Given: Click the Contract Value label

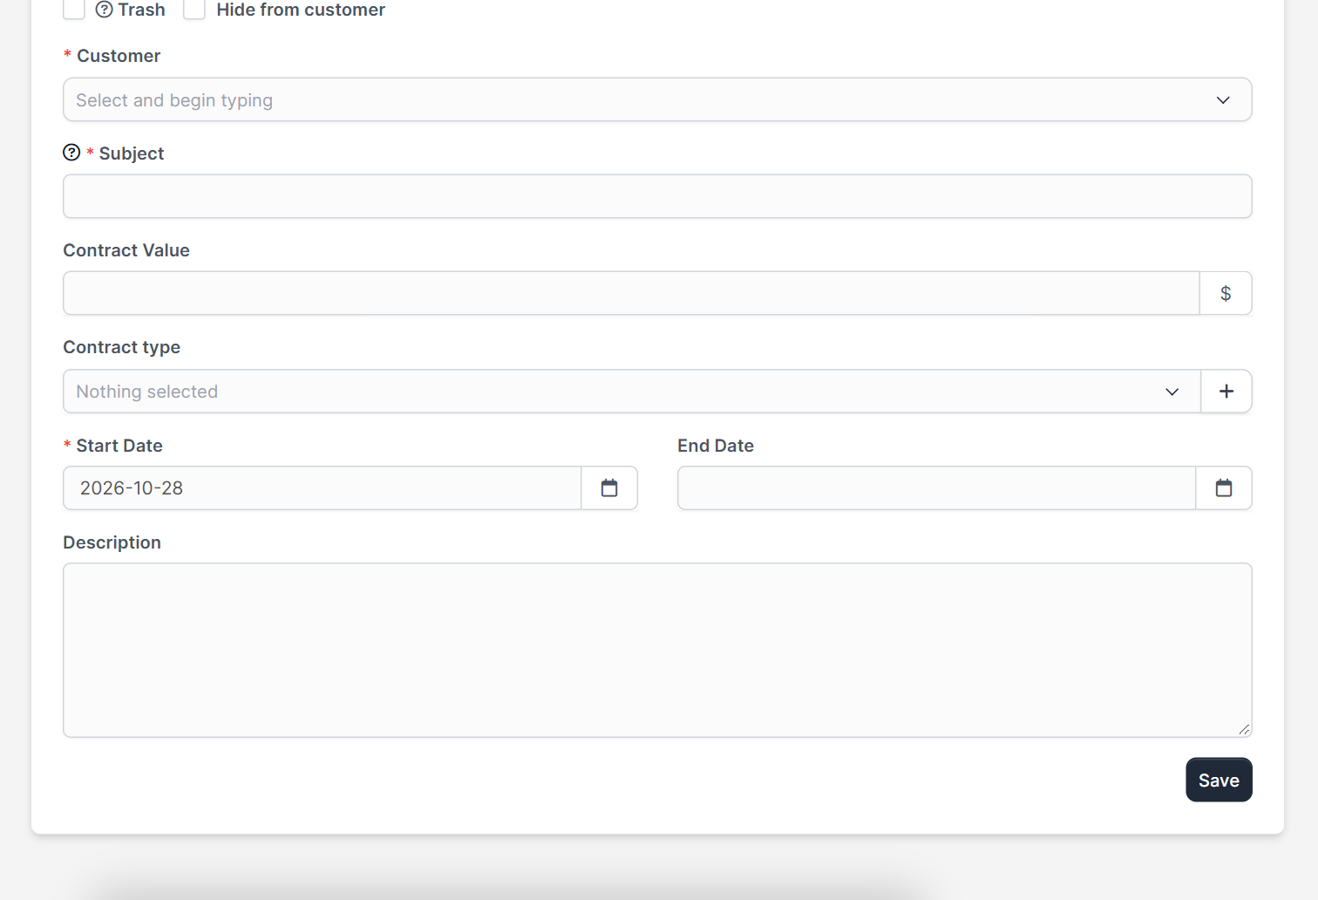Looking at the screenshot, I should [x=126, y=250].
